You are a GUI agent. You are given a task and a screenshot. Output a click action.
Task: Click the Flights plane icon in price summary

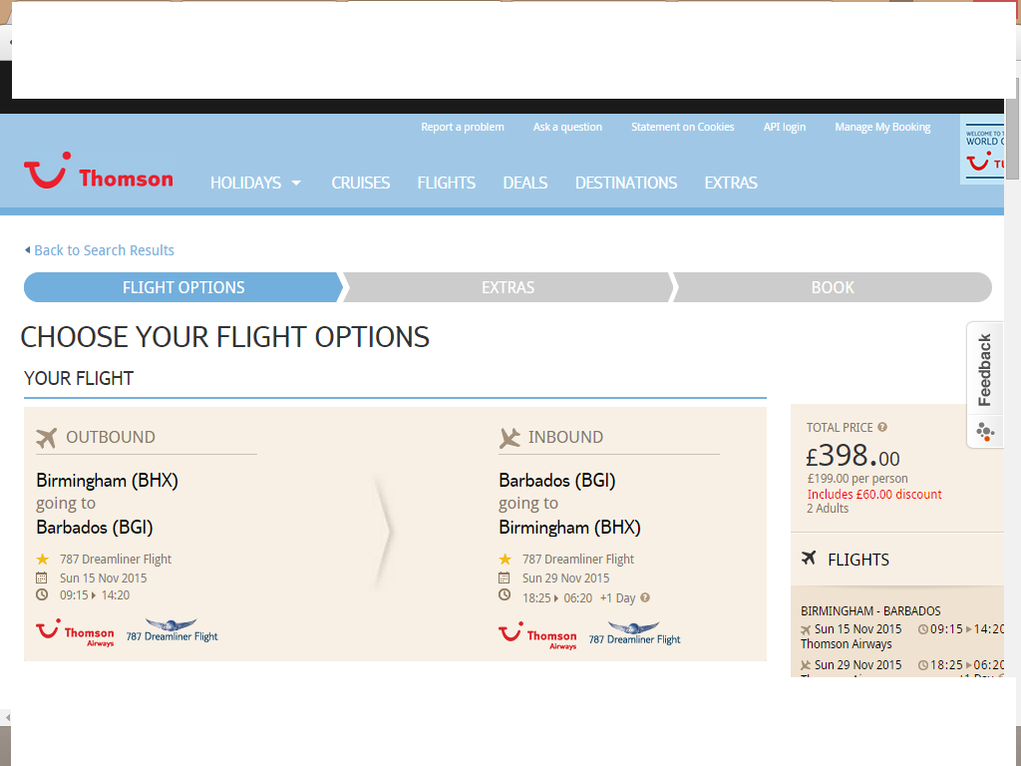pos(809,559)
